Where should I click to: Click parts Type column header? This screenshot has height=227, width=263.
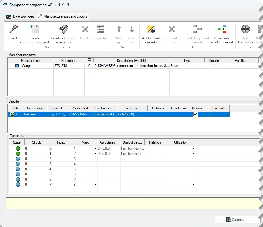[187, 60]
